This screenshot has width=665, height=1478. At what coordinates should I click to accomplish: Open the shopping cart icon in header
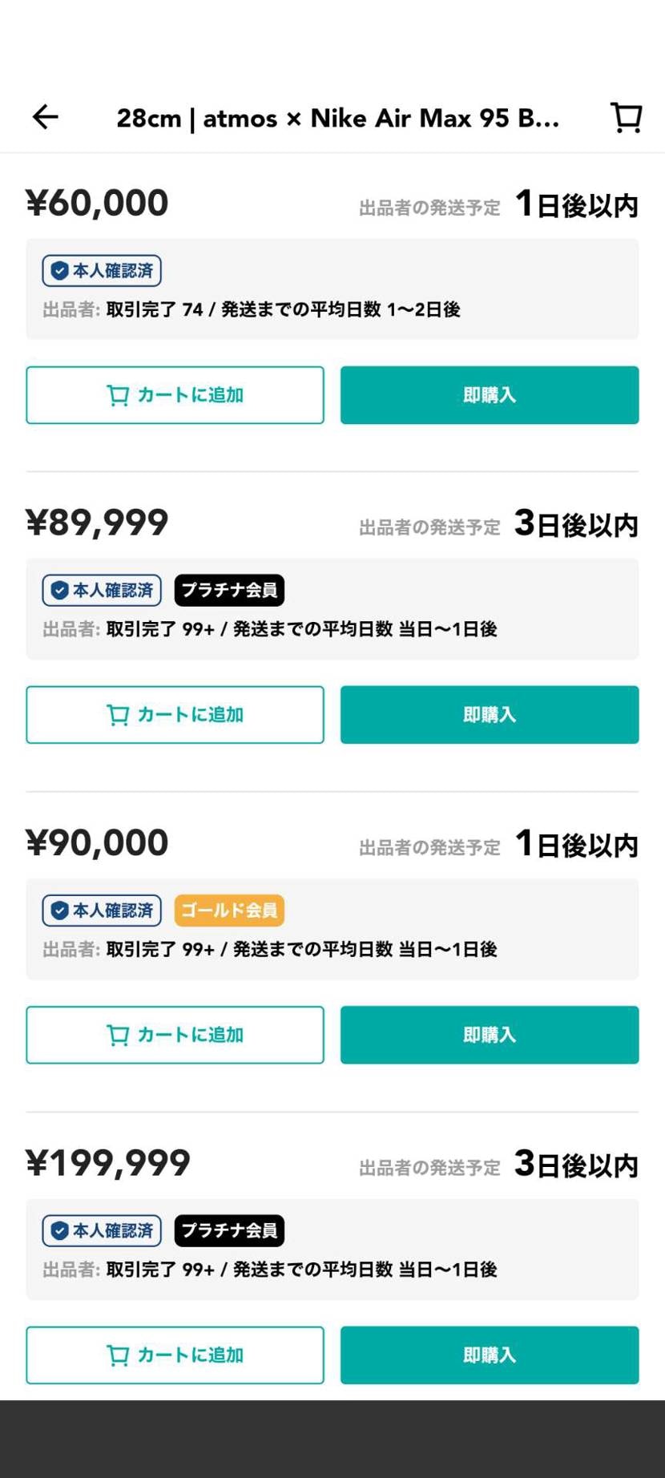coord(627,117)
